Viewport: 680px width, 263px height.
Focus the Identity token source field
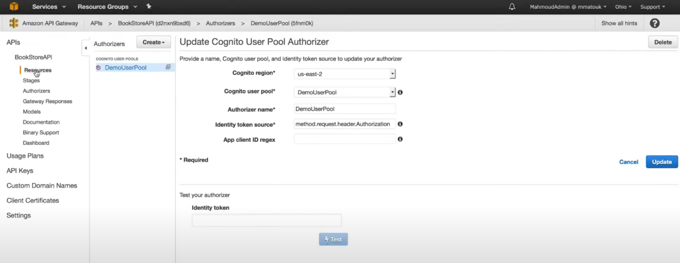coord(345,124)
